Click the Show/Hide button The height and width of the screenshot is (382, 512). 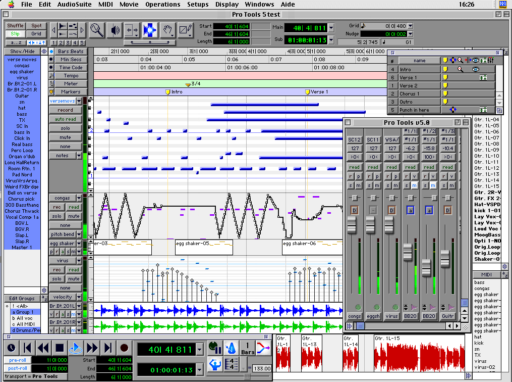coord(23,52)
